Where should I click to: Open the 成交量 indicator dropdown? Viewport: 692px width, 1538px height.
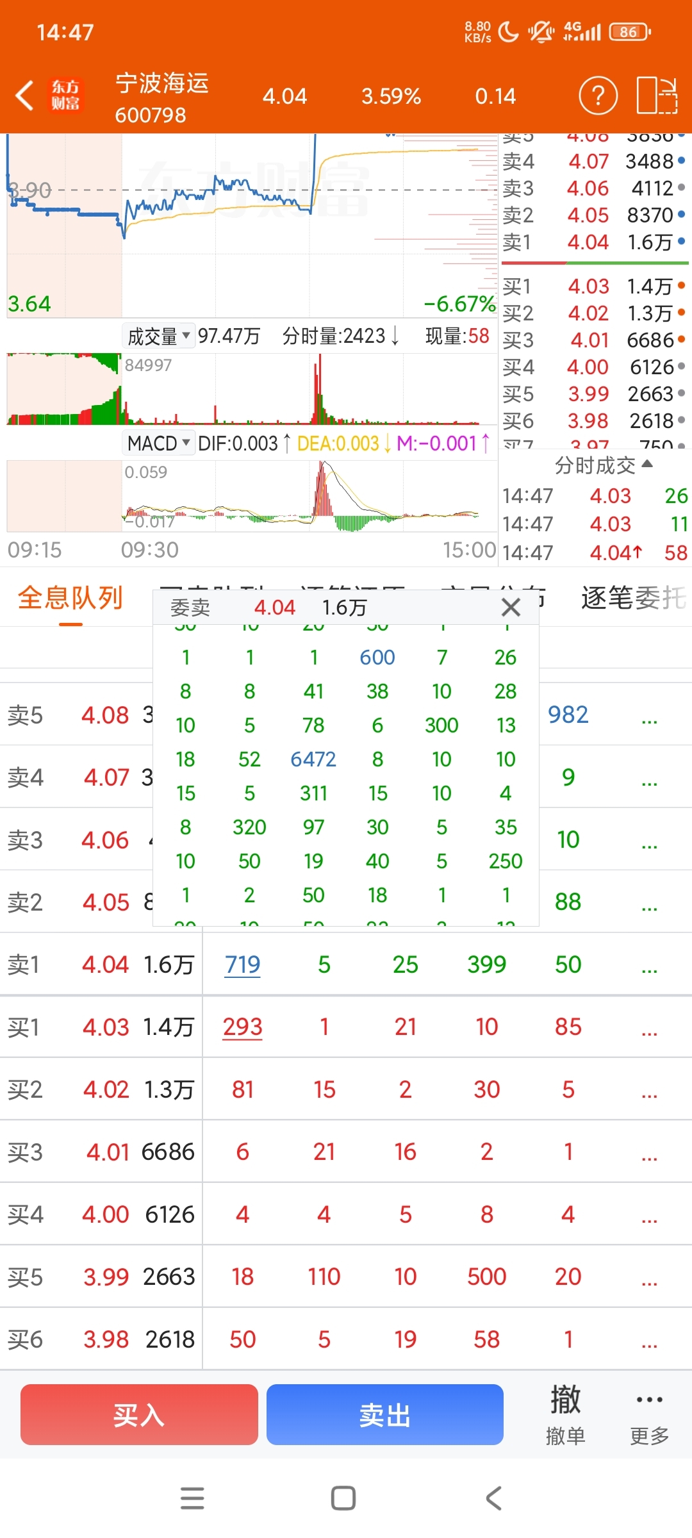158,336
